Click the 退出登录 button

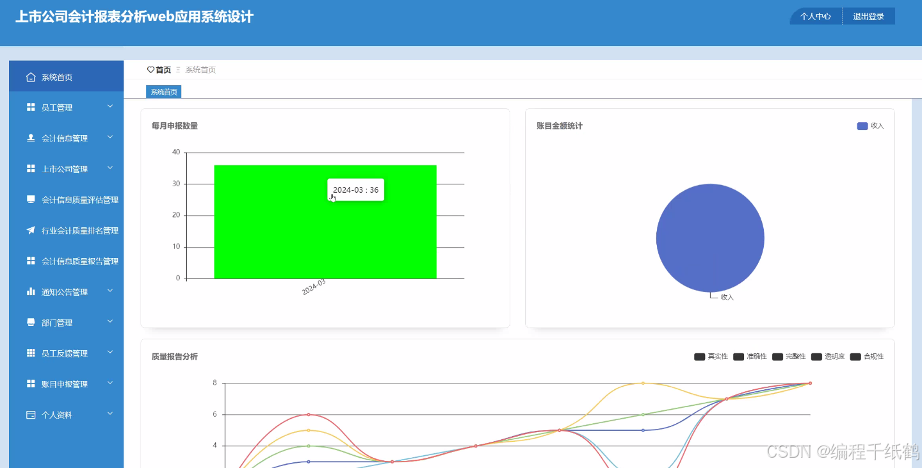(868, 17)
